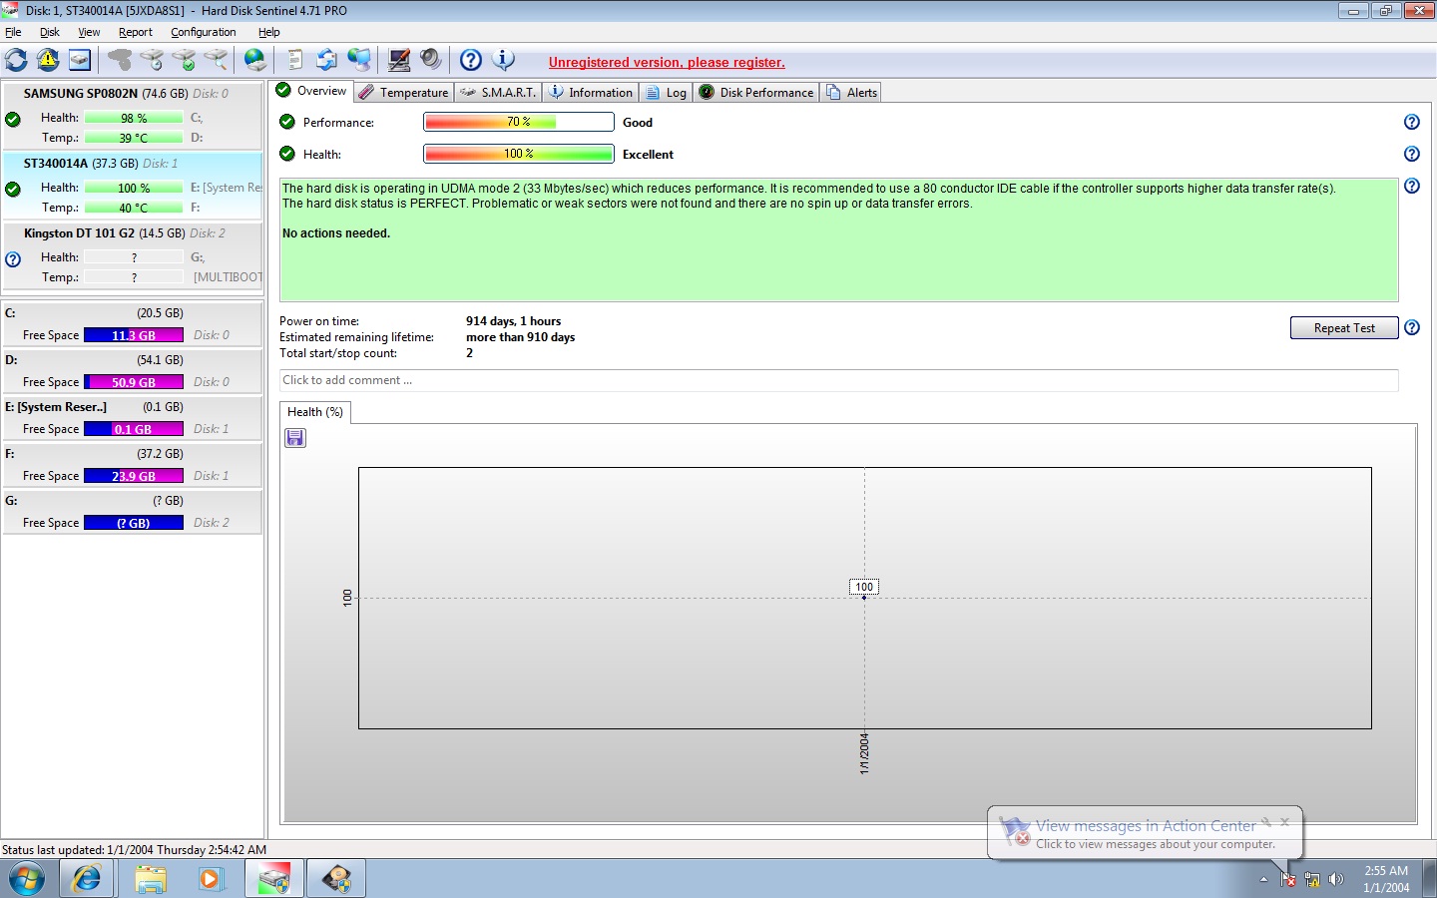Open the Disk menu
This screenshot has width=1437, height=898.
[x=50, y=32]
